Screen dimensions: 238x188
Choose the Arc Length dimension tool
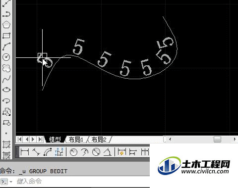point(48,152)
